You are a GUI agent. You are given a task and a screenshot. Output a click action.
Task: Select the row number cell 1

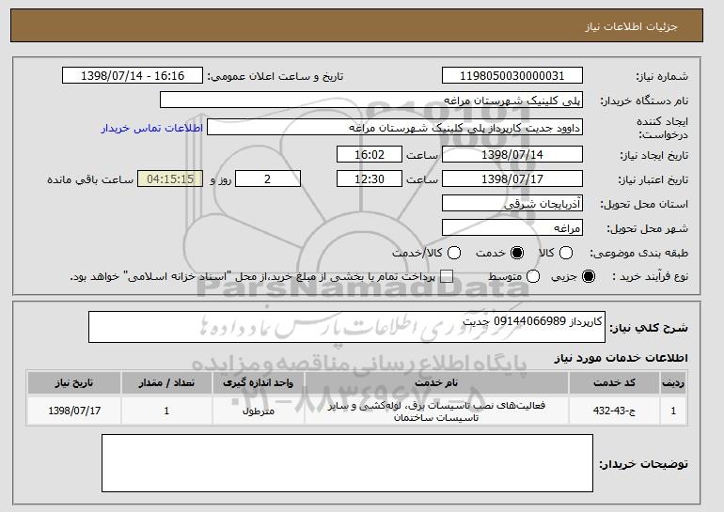(673, 411)
